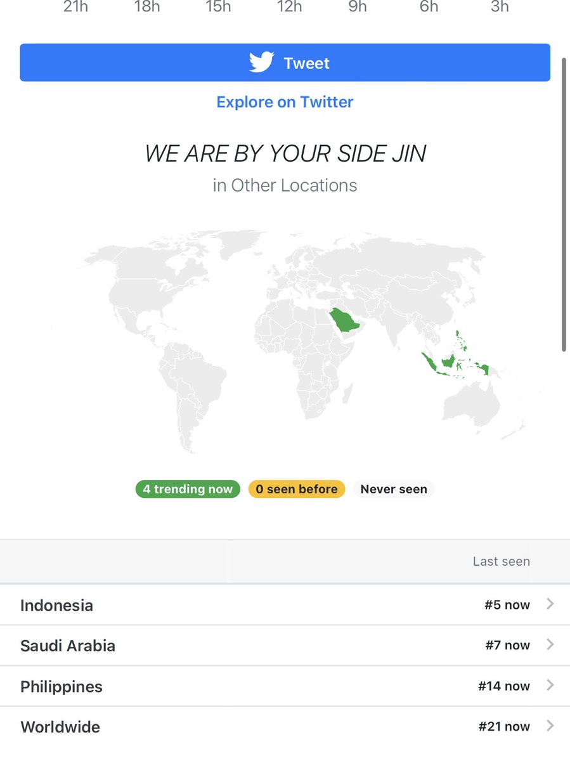Screen dimensions: 570x761
Task: Click the Last seen column header
Action: tap(501, 561)
